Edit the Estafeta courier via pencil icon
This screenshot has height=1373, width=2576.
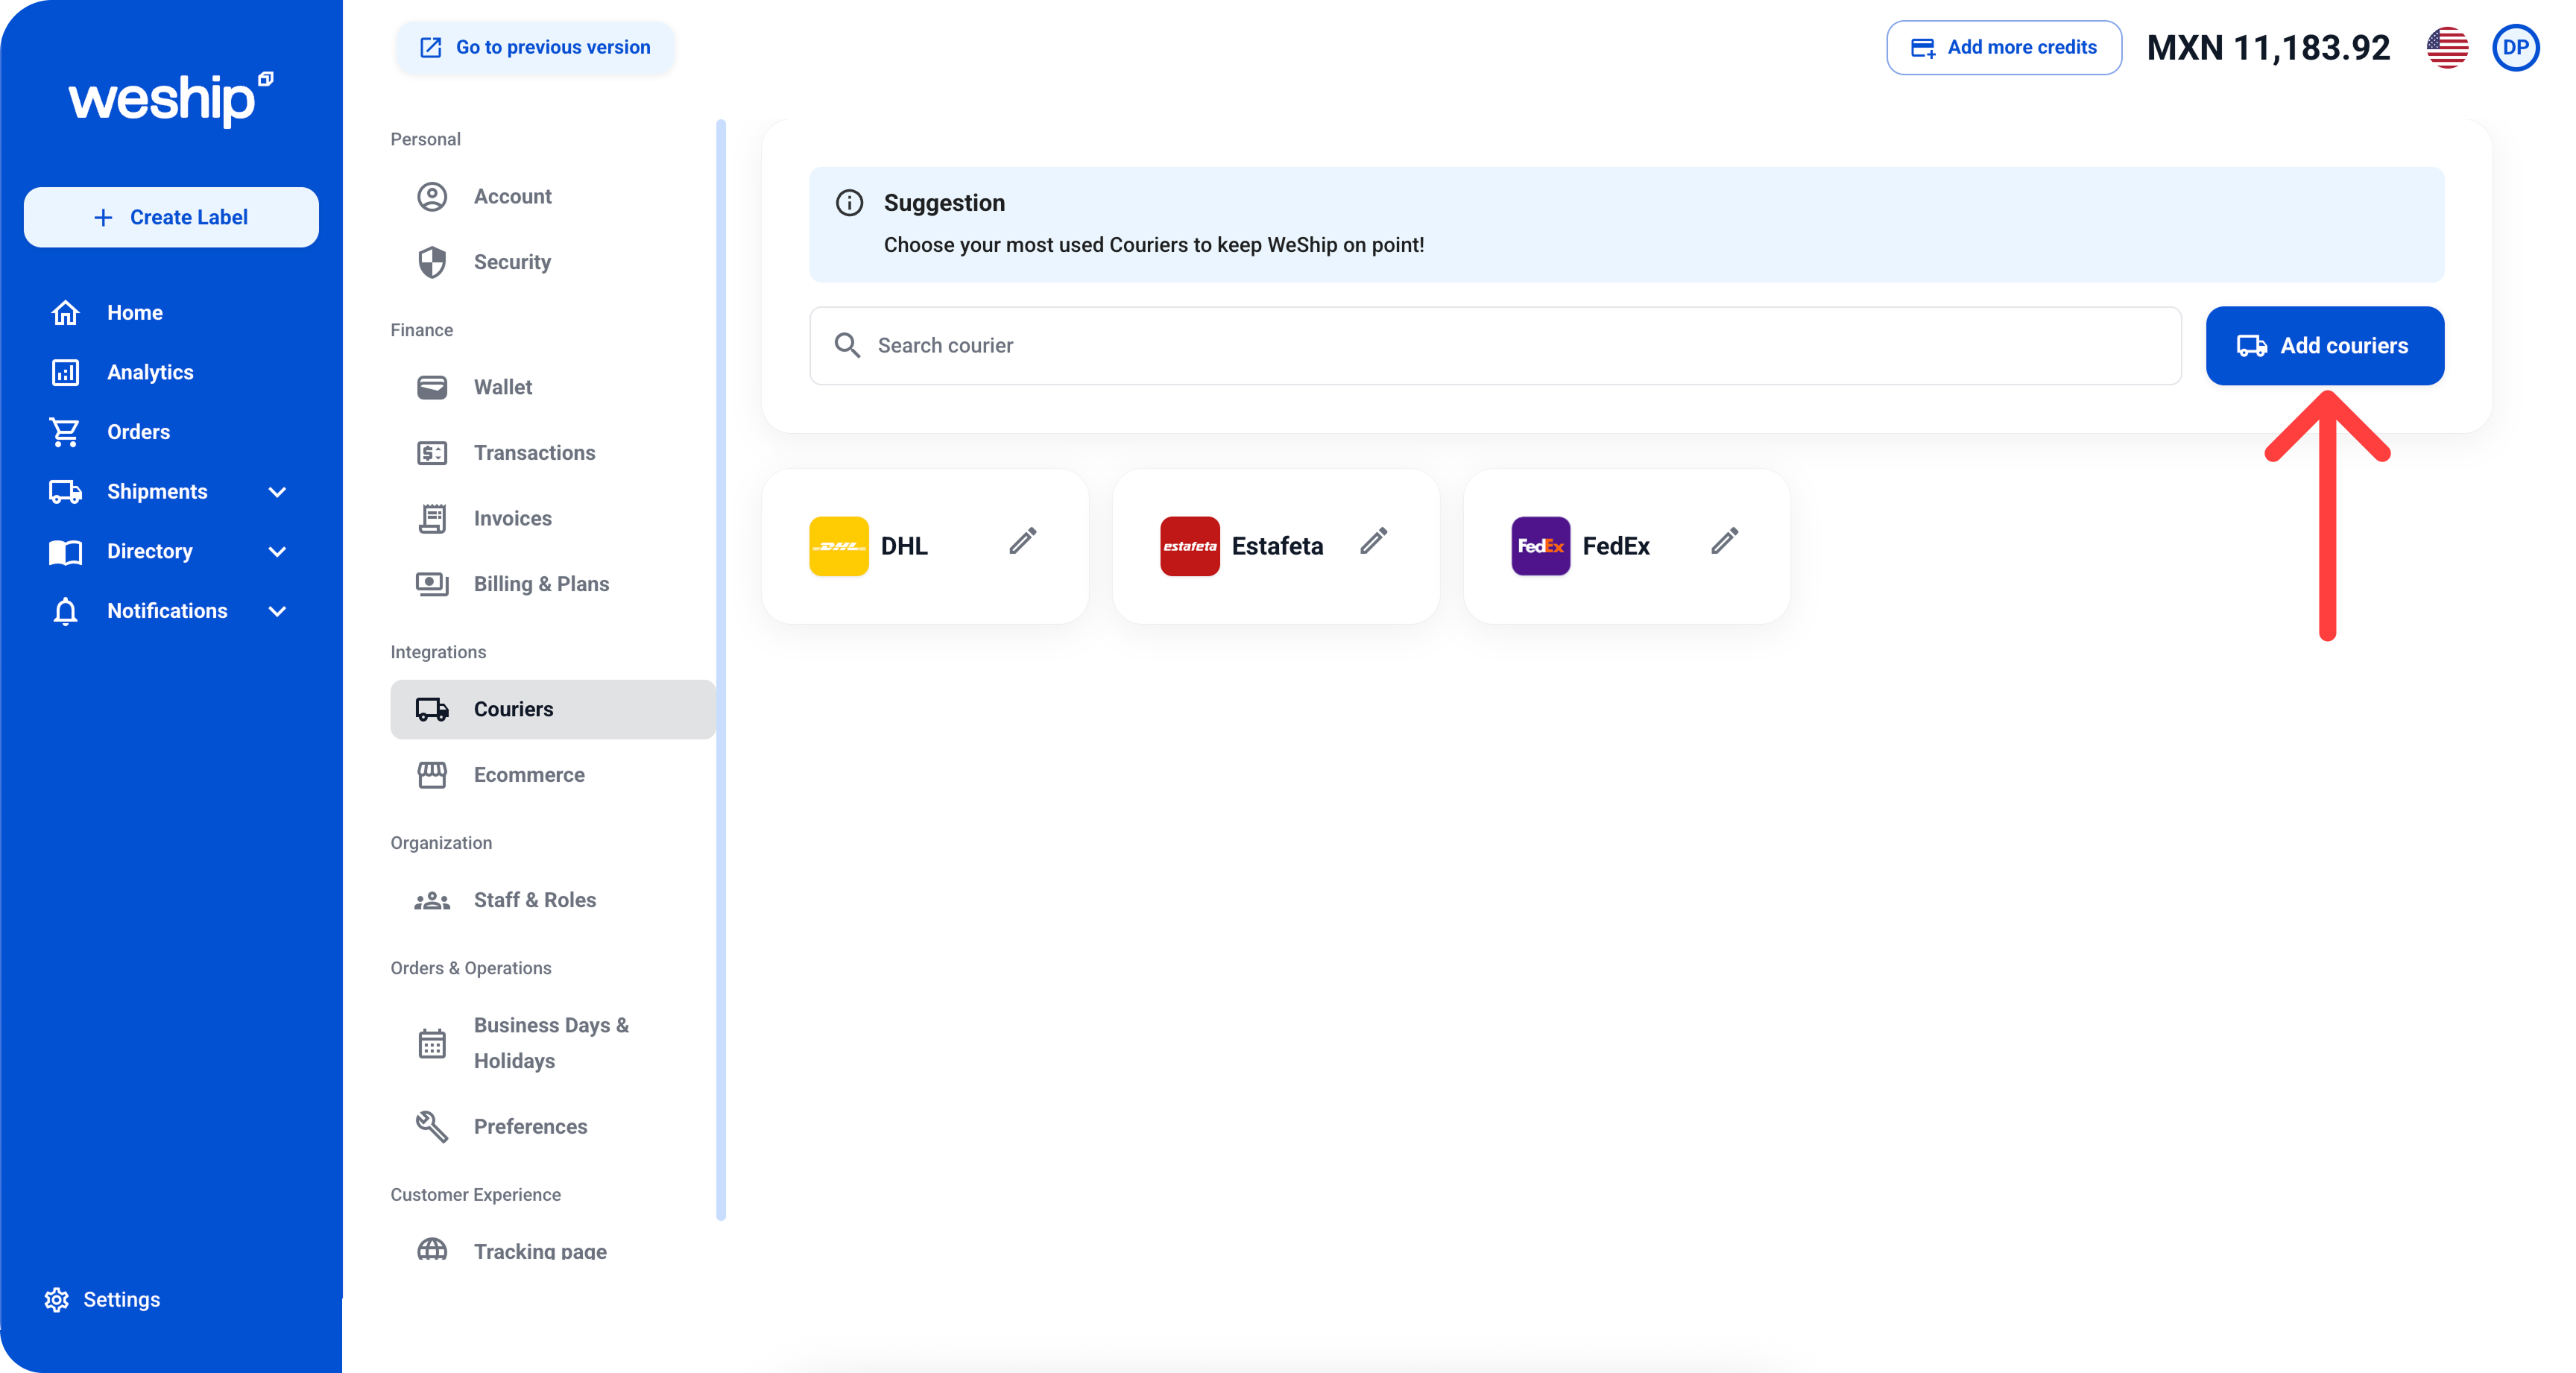(x=1373, y=541)
